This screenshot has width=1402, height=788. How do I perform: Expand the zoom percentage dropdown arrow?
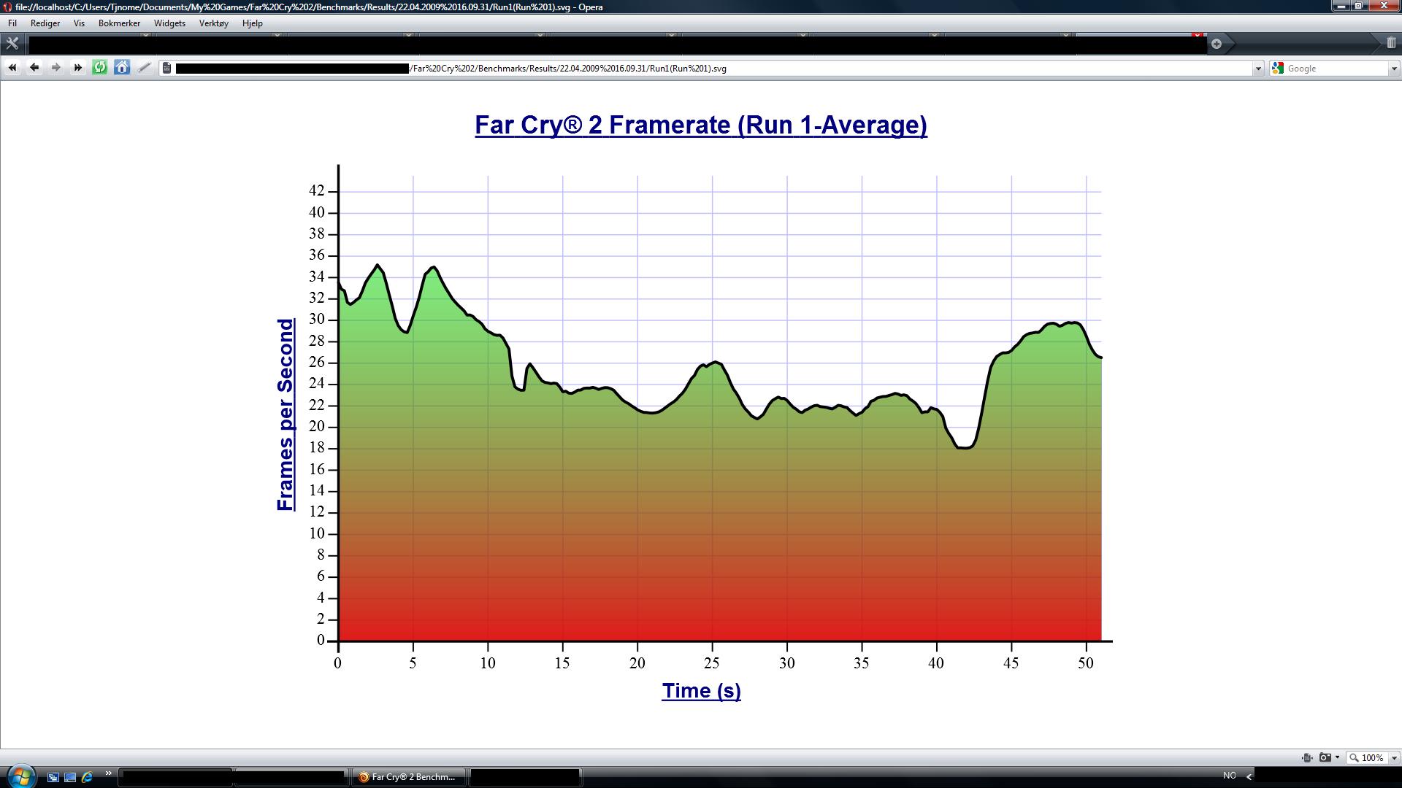[1394, 758]
